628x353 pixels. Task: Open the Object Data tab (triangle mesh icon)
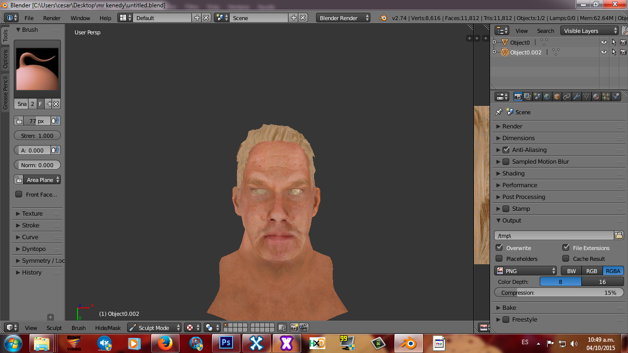[586, 97]
